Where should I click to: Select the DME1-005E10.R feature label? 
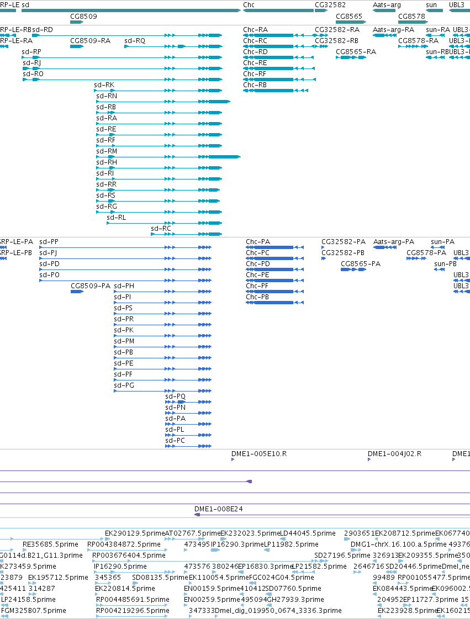click(259, 453)
